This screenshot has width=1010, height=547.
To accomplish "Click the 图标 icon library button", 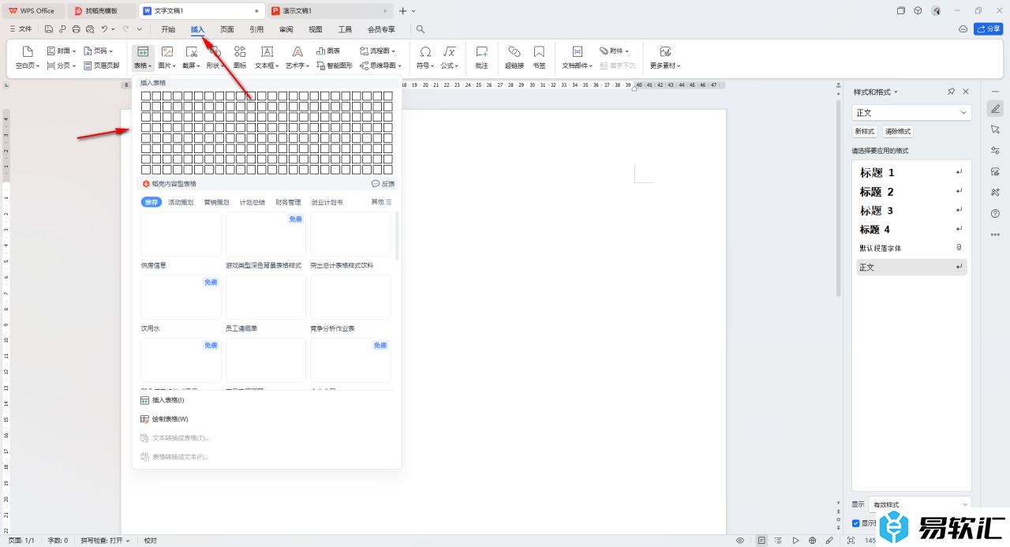I will tap(240, 57).
